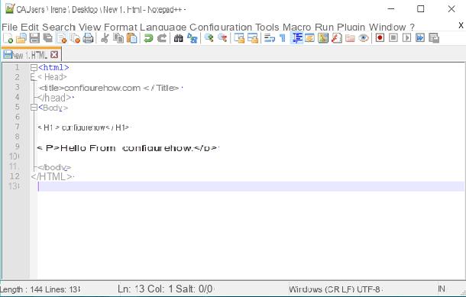Open the Function List icon
This screenshot has width=466, height=297.
click(x=336, y=38)
